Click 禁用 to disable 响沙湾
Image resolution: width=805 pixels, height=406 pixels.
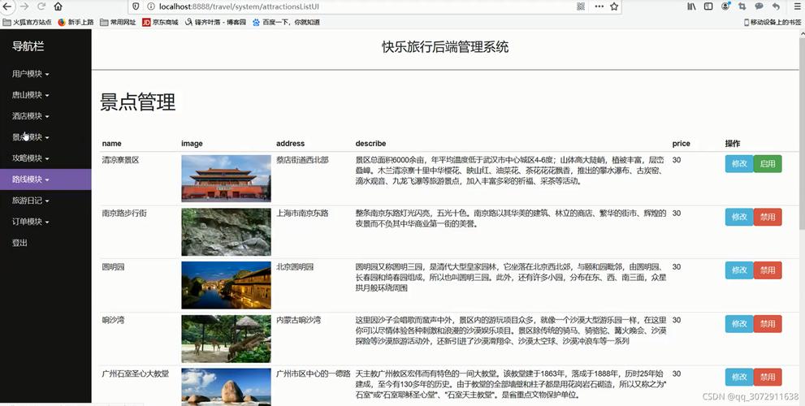tap(768, 324)
